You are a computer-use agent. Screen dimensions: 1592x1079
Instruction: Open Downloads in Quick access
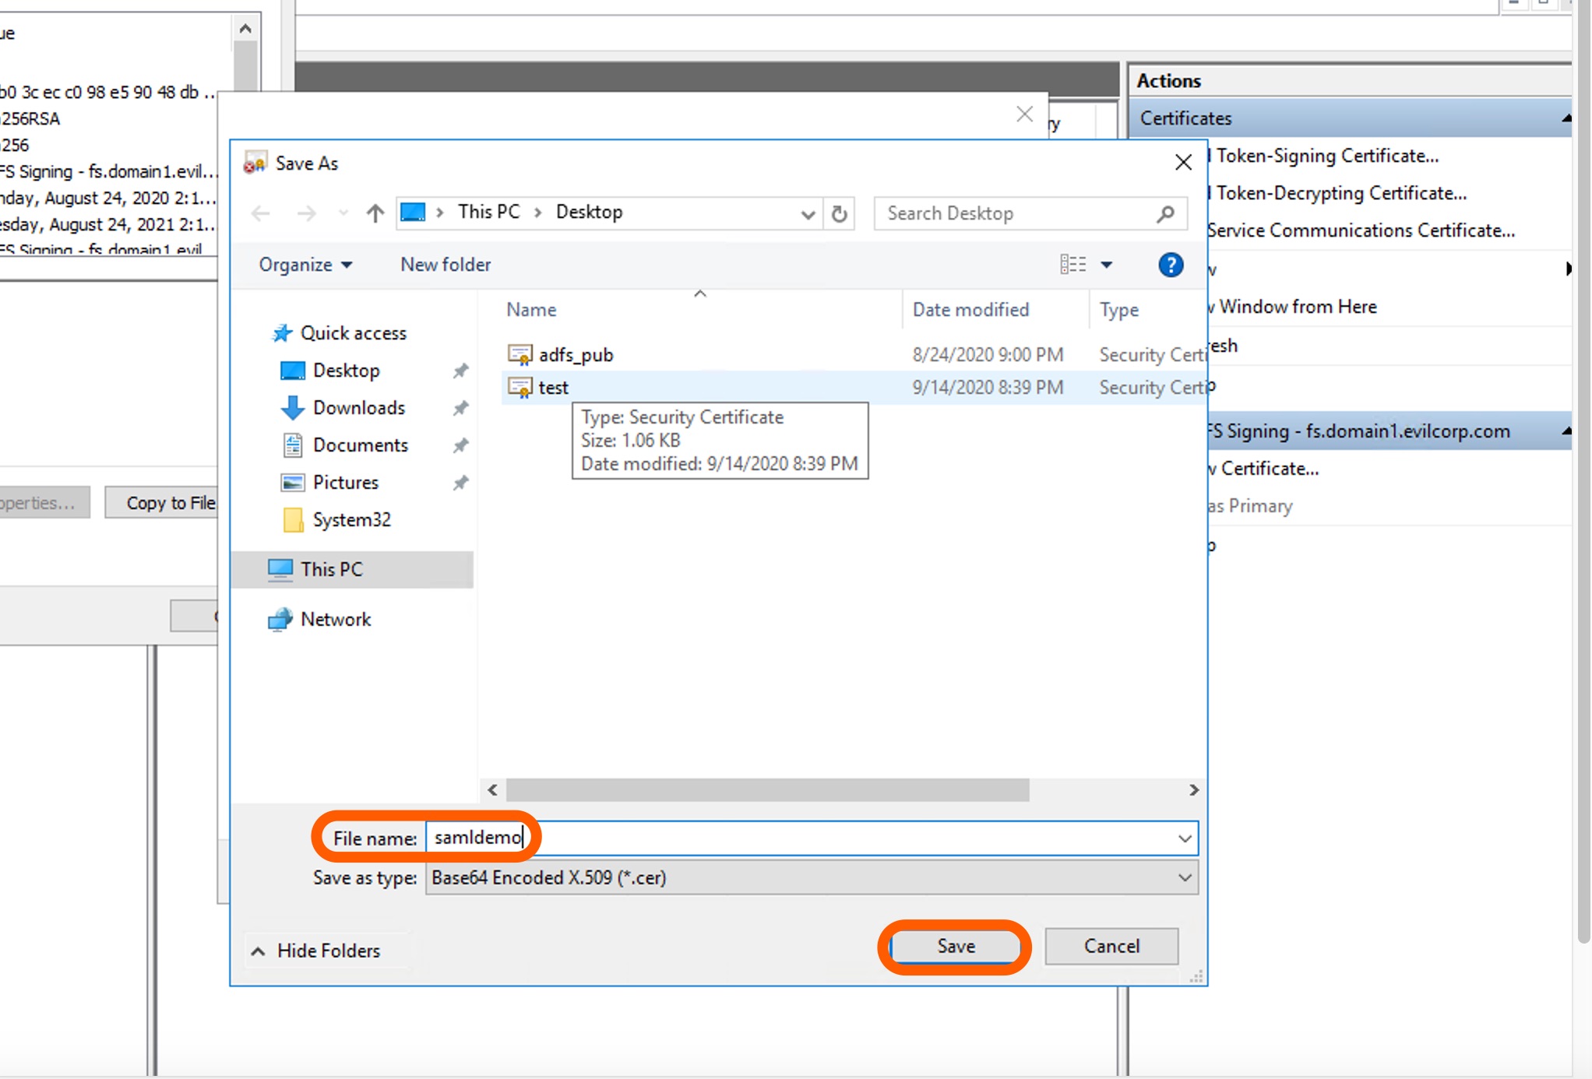[358, 408]
